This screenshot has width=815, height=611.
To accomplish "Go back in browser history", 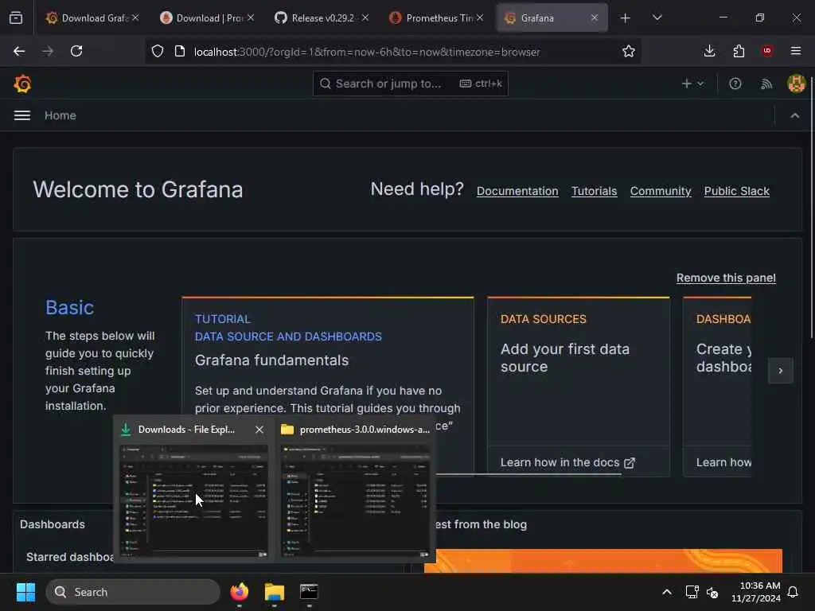I will (x=19, y=51).
